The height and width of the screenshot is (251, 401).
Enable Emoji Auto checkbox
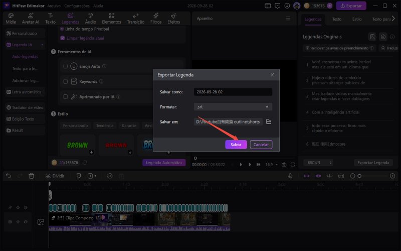pos(65,66)
